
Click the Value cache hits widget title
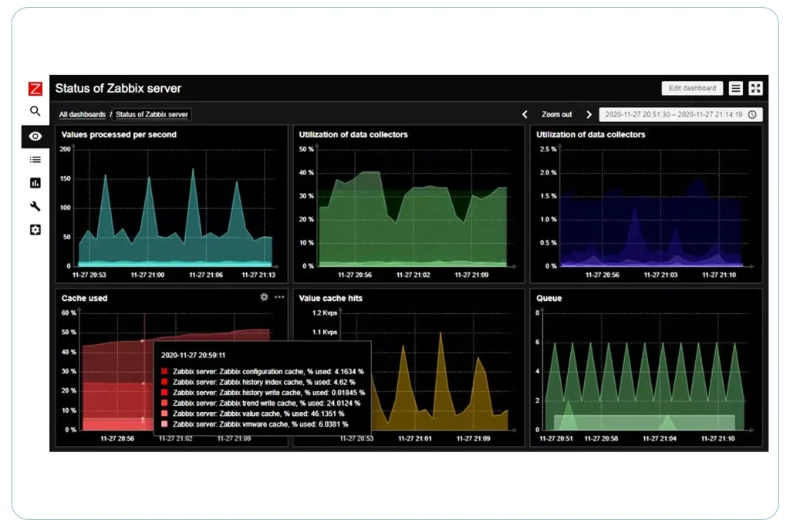click(330, 299)
